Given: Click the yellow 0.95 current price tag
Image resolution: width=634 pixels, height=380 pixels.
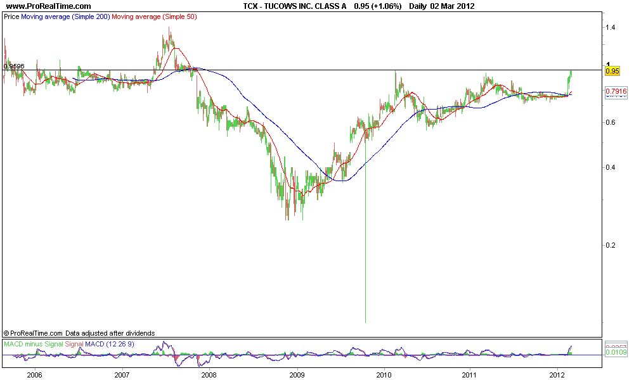Looking at the screenshot, I should pos(612,71).
